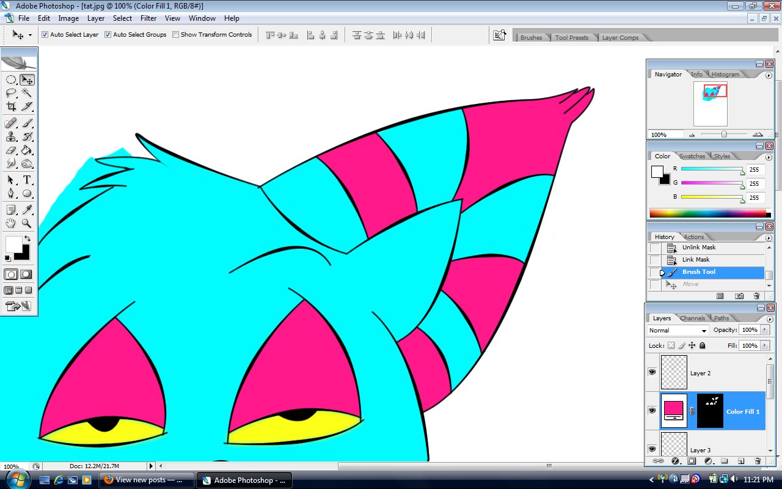Open Firefox 'View new posts' taskbar button
The width and height of the screenshot is (782, 489).
(x=145, y=480)
